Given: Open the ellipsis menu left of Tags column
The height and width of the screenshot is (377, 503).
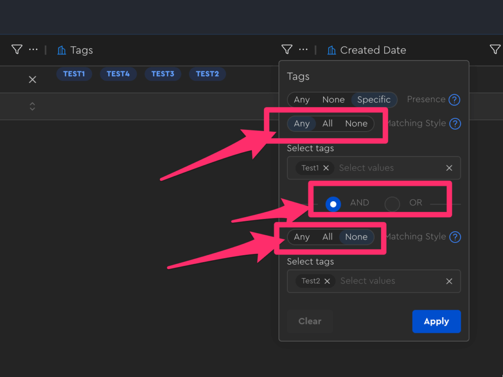Looking at the screenshot, I should 33,50.
